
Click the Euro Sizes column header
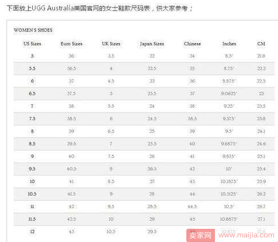pos(72,44)
